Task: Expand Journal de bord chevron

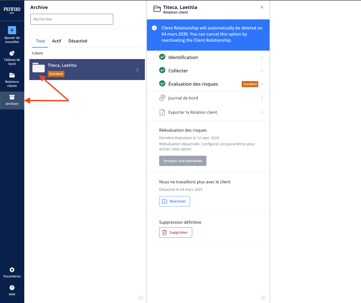Action: click(262, 98)
